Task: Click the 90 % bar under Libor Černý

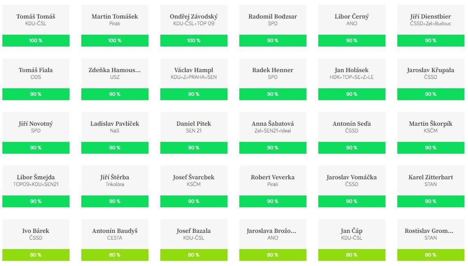Action: [x=352, y=41]
